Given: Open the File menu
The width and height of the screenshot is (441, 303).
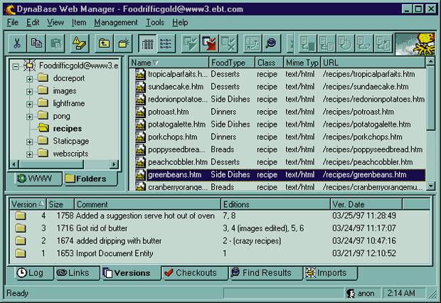Looking at the screenshot, I should pos(13,22).
